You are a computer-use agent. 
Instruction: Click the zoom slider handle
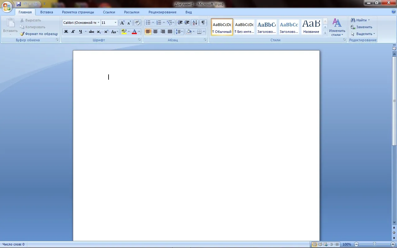pyautogui.click(x=375, y=244)
